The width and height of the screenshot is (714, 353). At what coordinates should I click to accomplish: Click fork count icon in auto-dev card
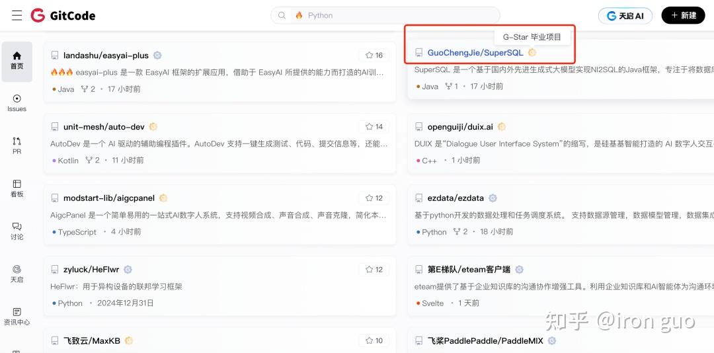click(x=89, y=161)
